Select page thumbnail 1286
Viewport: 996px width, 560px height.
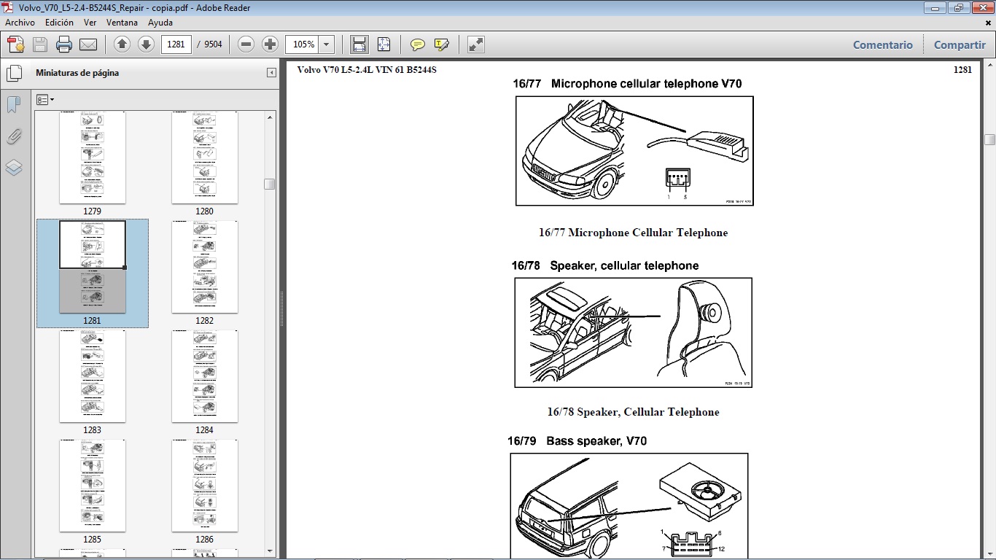205,486
